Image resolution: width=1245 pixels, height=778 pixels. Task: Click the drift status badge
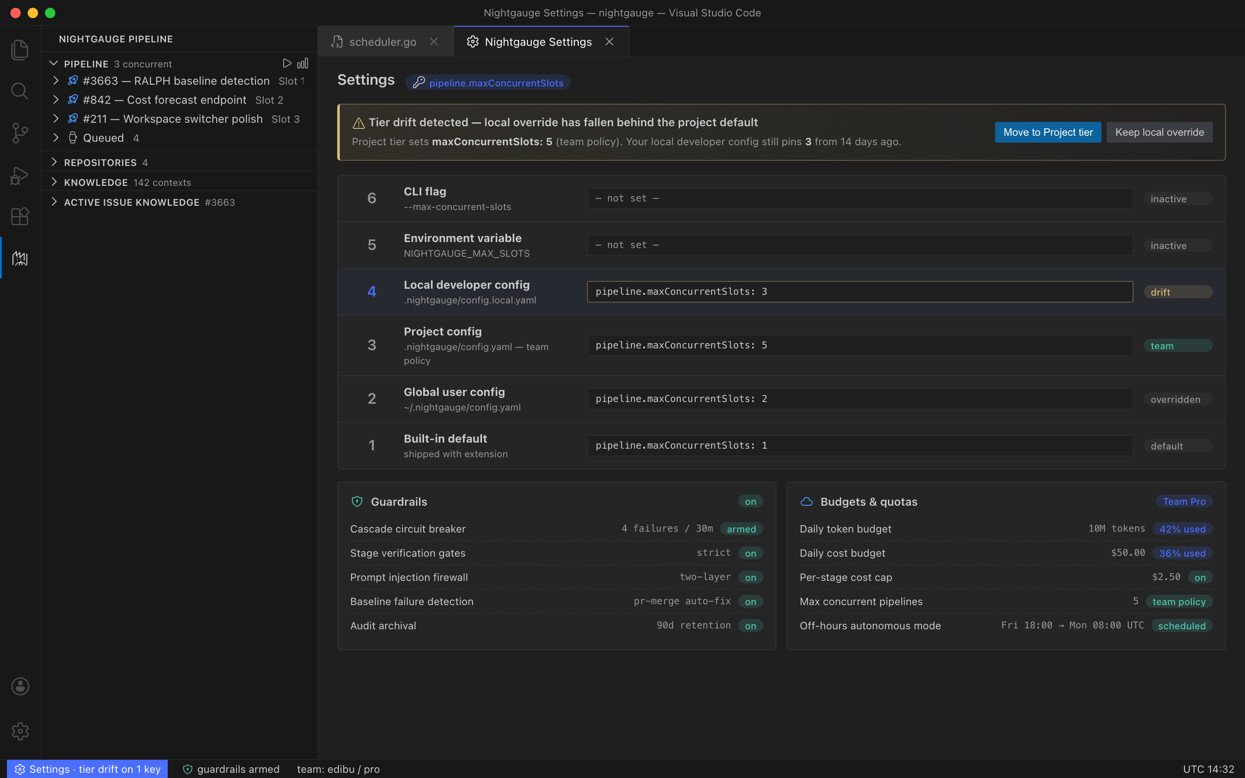[1178, 292]
